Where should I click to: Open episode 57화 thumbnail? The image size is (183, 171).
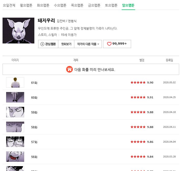pyautogui.click(x=15, y=142)
